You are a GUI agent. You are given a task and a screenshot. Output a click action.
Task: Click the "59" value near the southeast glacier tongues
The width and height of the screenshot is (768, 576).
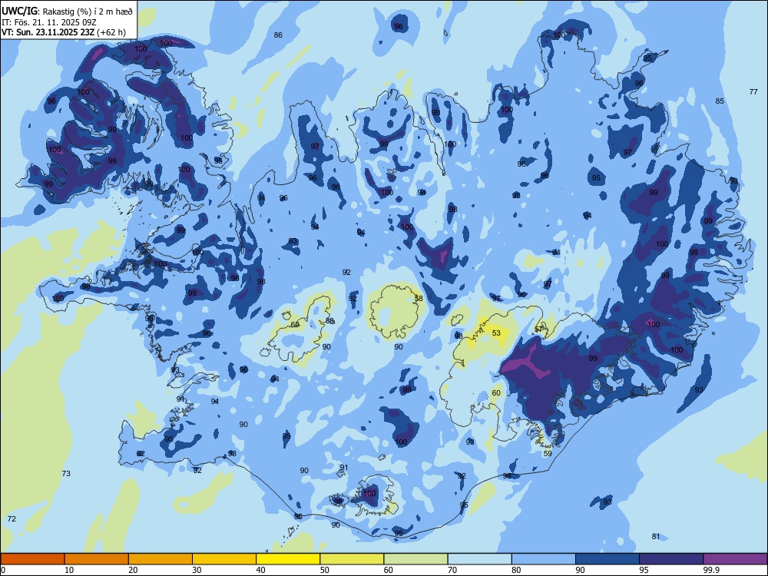[x=548, y=454]
